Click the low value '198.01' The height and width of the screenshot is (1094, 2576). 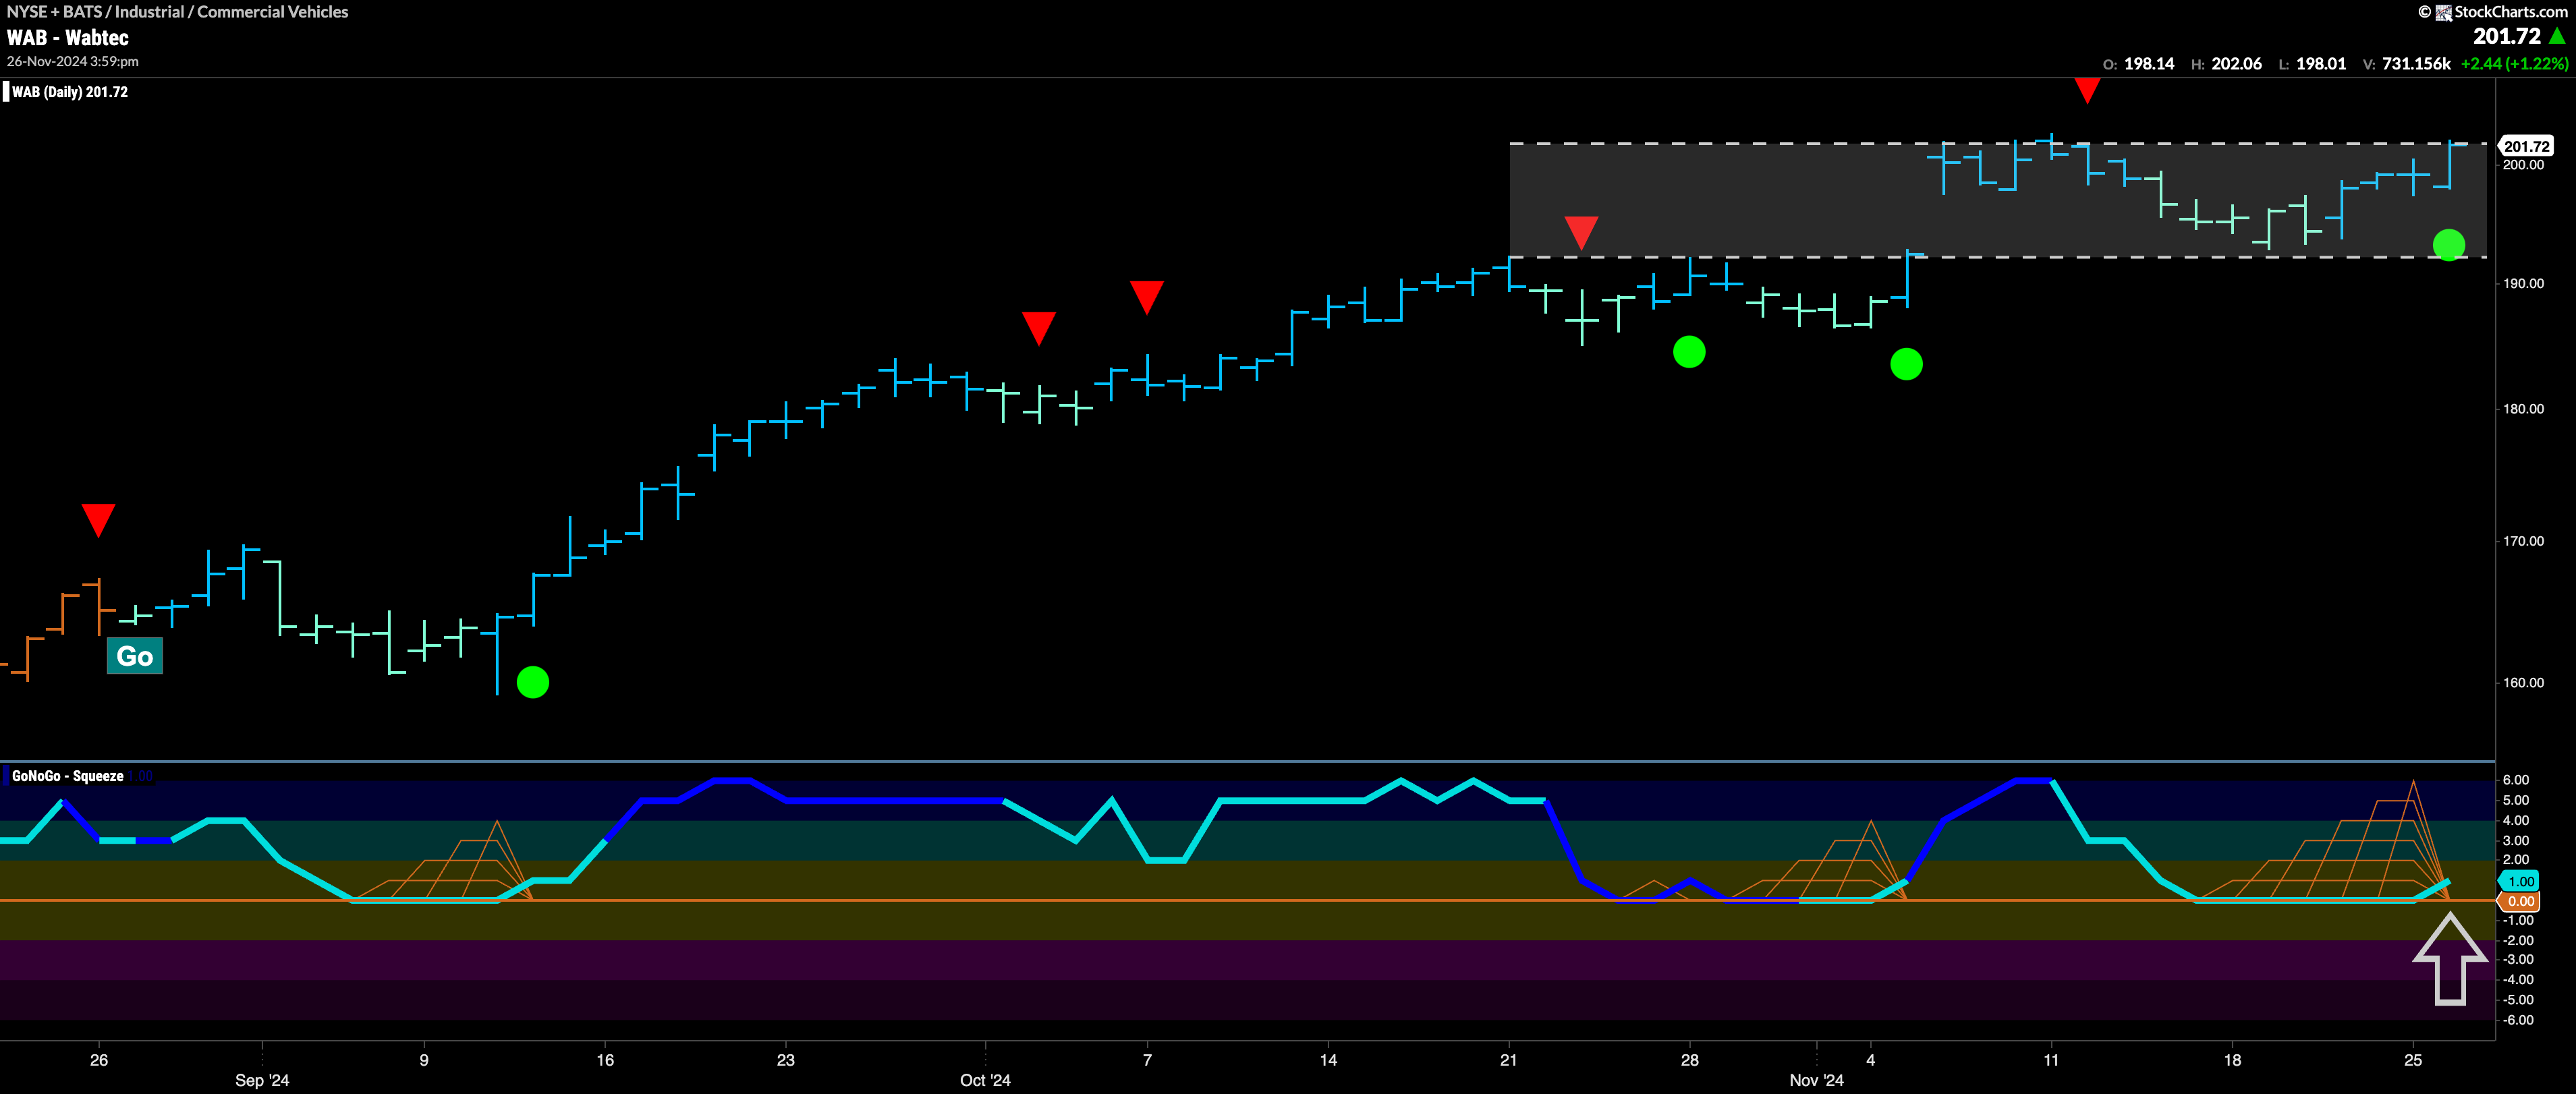(x=2320, y=64)
